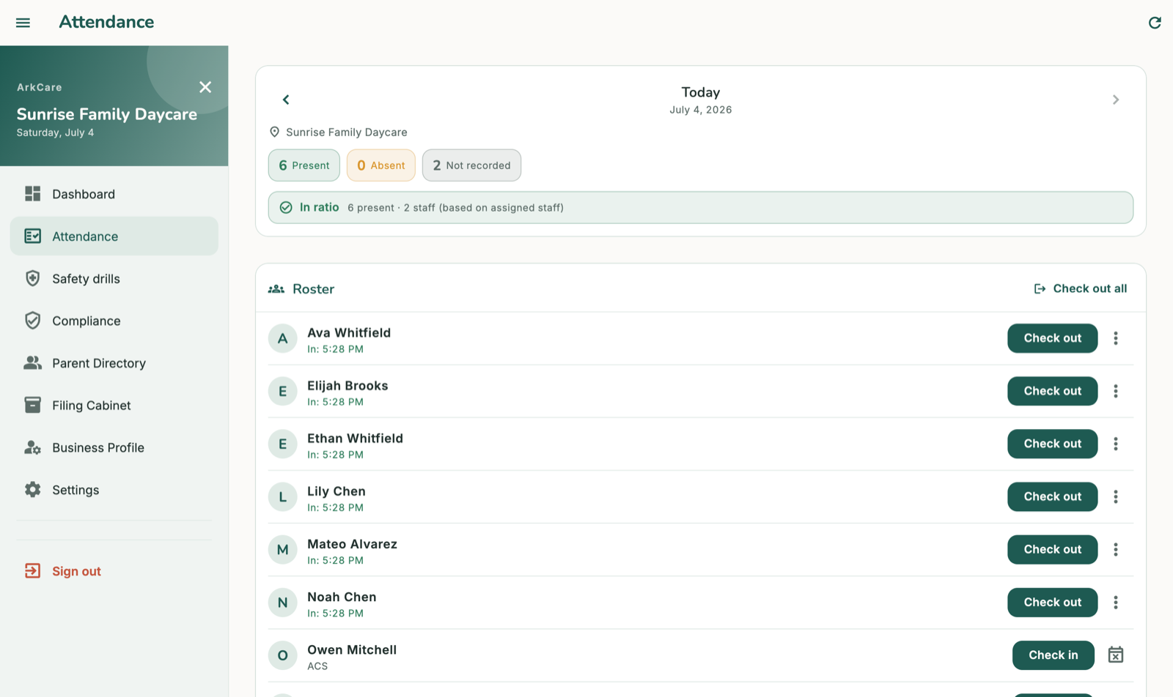Click the Sunrise Family Daycare location text
This screenshot has height=697, width=1173.
(x=347, y=133)
